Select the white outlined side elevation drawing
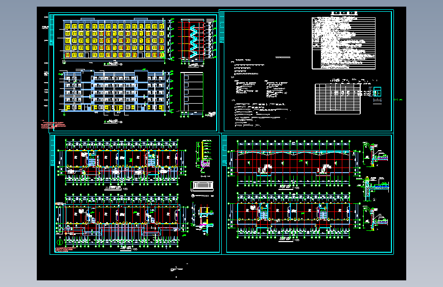Screen dimensions: 443x287 [x=192, y=93]
